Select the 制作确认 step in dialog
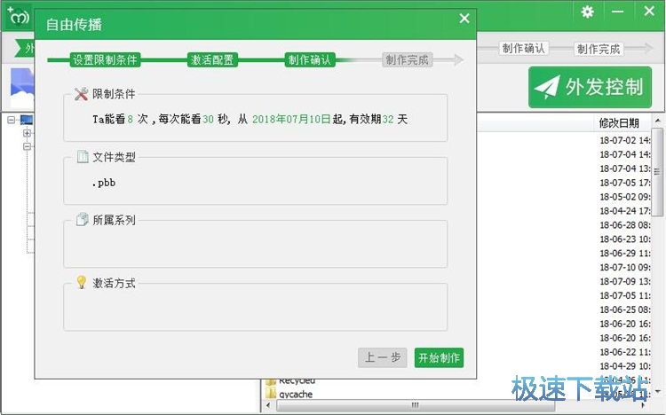 pos(309,59)
